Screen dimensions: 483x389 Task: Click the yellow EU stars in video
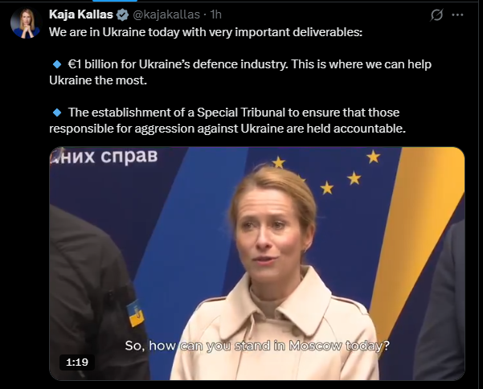(x=326, y=174)
